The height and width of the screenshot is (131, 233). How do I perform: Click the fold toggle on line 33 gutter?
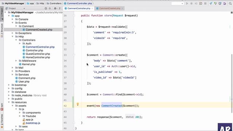click(74, 55)
